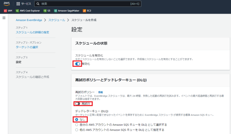The width and height of the screenshot is (231, 134).
Task: Click the サービス menu label
Action: click(26, 4)
